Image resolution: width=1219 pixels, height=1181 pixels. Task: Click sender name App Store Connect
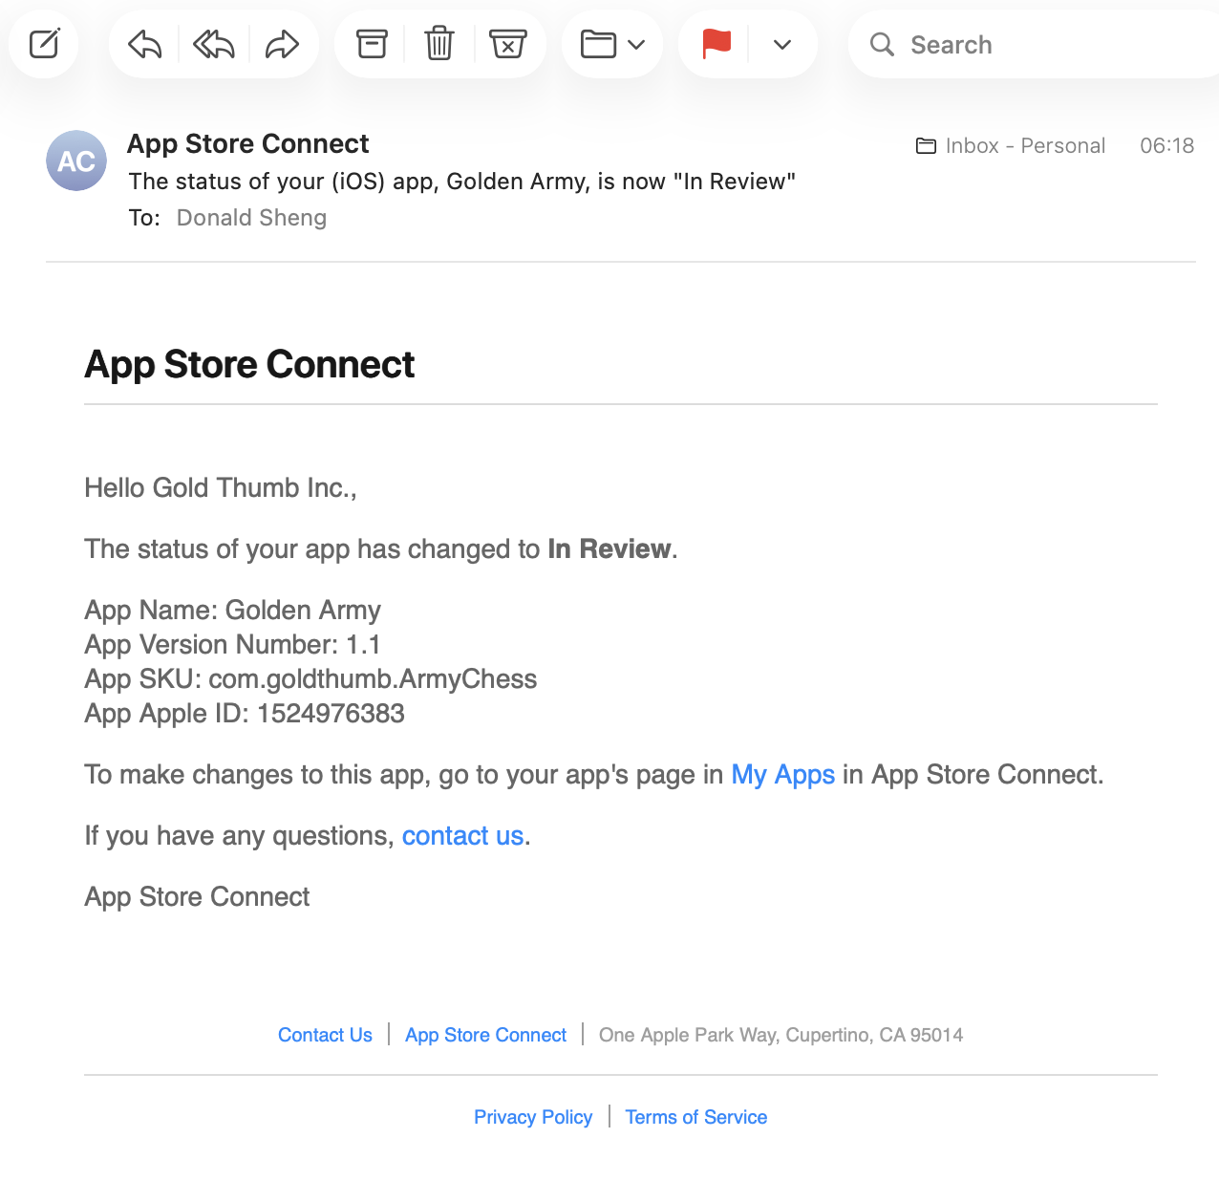click(248, 143)
